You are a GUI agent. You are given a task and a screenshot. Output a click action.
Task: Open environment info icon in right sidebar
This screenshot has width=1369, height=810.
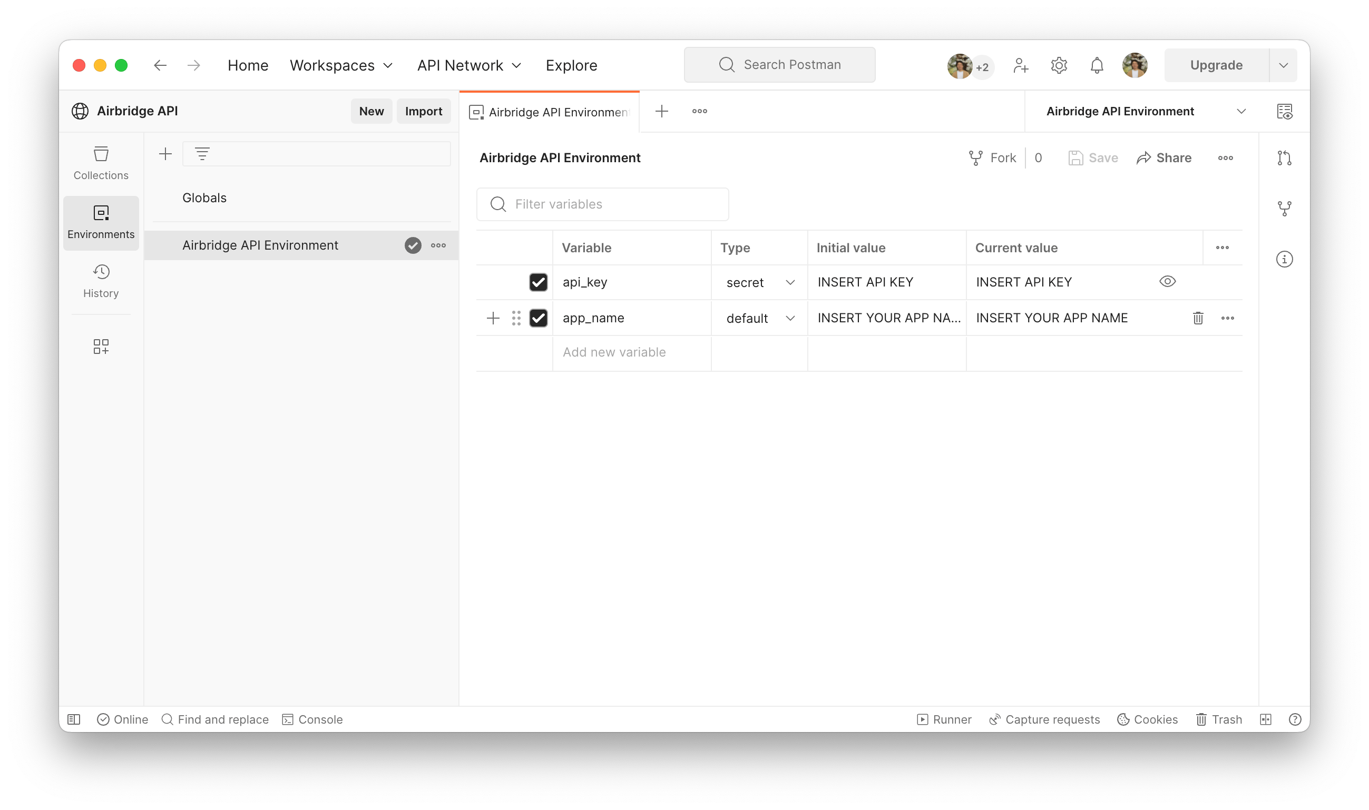point(1284,259)
